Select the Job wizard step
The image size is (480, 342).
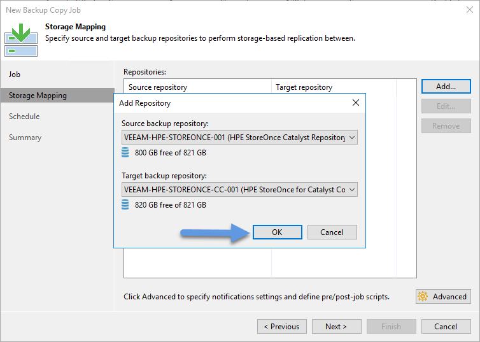pos(15,75)
